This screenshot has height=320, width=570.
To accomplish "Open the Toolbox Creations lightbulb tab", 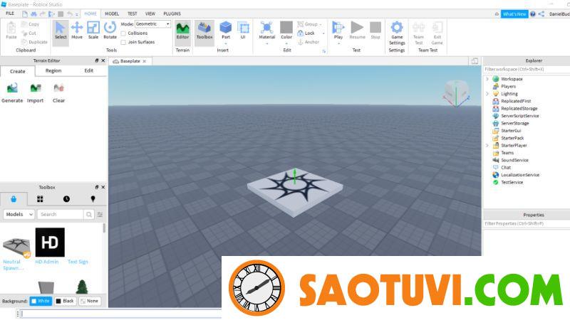I will 93,199.
